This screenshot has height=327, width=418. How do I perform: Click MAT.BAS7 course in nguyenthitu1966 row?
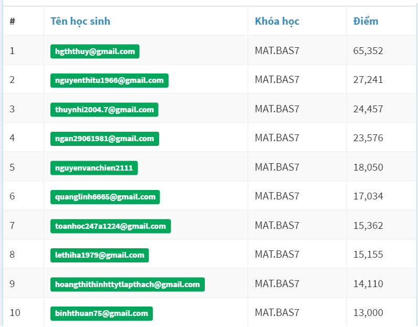277,79
